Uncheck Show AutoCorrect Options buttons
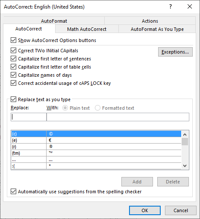This screenshot has width=200, height=219. click(x=13, y=40)
